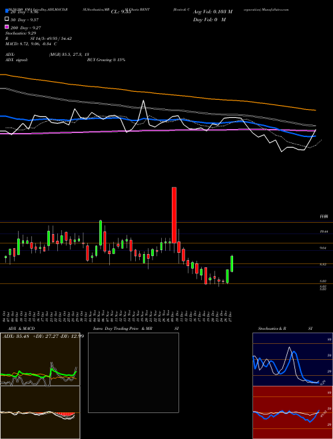Select the '200 Day = 9.27' legend text
This screenshot has height=439, width=333.
pos(26,27)
